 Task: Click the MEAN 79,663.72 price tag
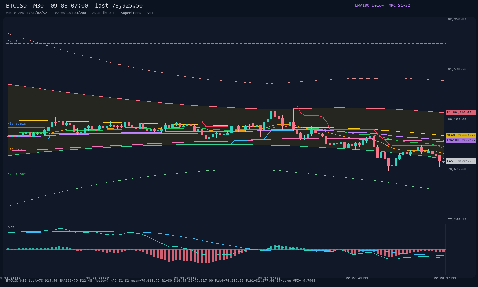pos(461,135)
